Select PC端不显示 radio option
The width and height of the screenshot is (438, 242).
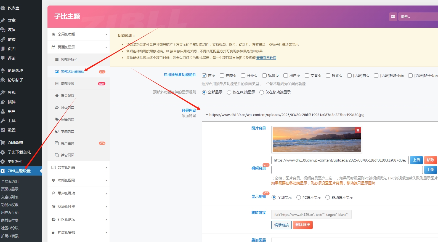click(x=299, y=197)
